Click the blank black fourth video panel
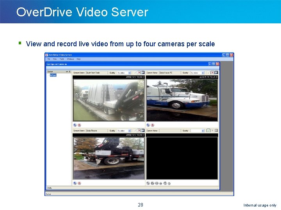Image resolution: width=281 pixels, height=210 pixels. tap(182, 158)
